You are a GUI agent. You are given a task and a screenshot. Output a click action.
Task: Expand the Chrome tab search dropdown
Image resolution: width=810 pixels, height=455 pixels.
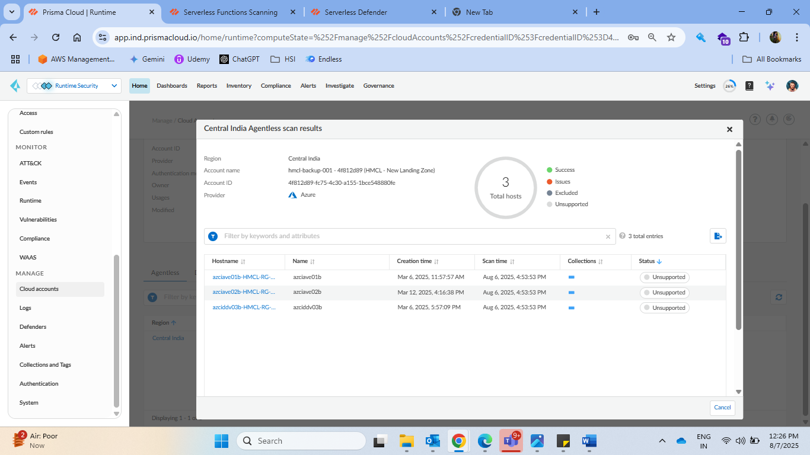pos(12,12)
